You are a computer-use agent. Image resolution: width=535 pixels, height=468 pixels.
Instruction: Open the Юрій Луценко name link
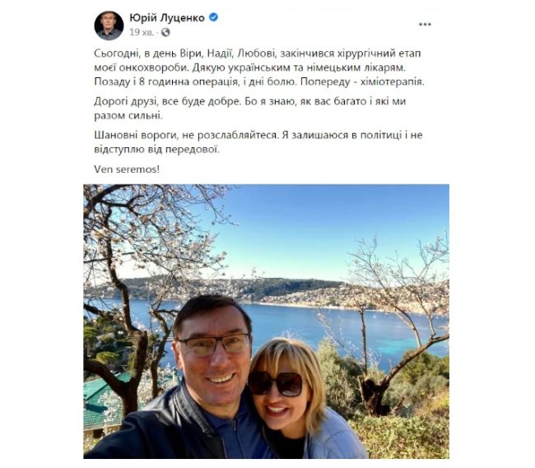click(x=167, y=17)
